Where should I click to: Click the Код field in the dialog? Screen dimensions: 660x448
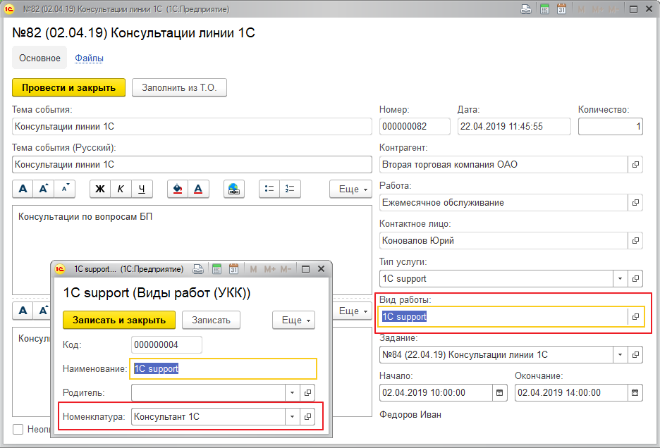point(166,345)
